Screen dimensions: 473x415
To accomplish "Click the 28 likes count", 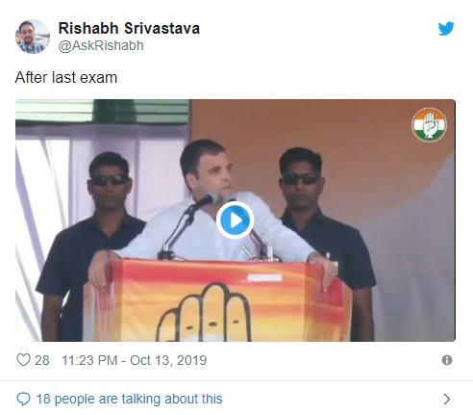I will 42,360.
